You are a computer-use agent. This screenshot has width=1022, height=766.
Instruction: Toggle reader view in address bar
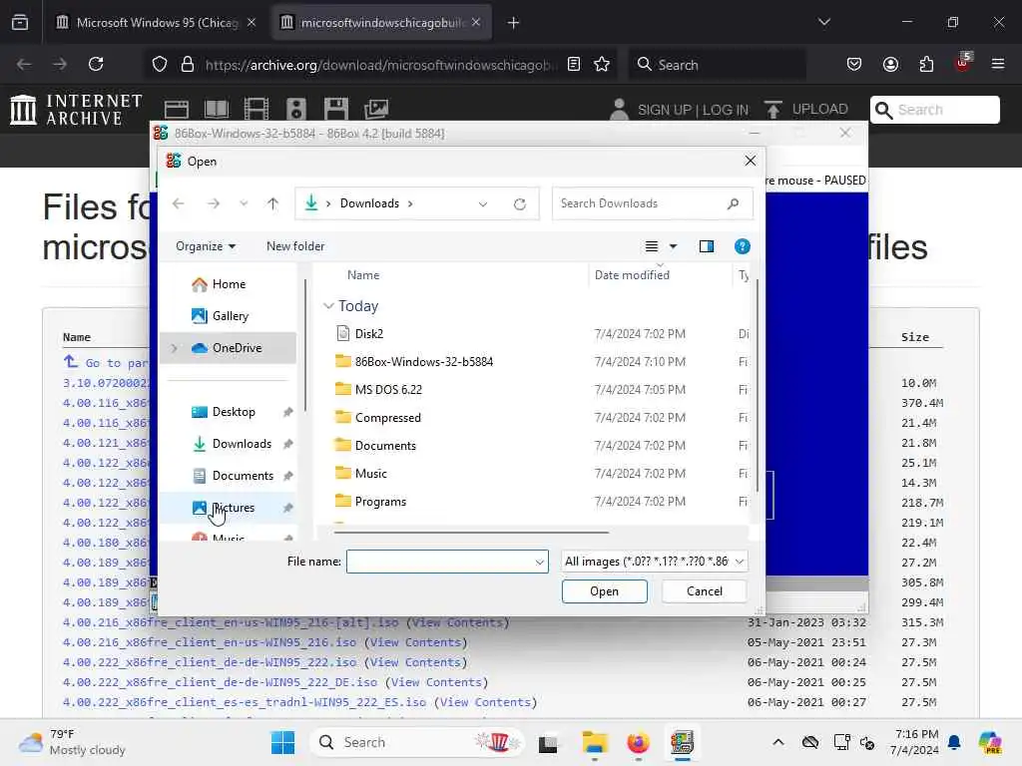point(574,65)
